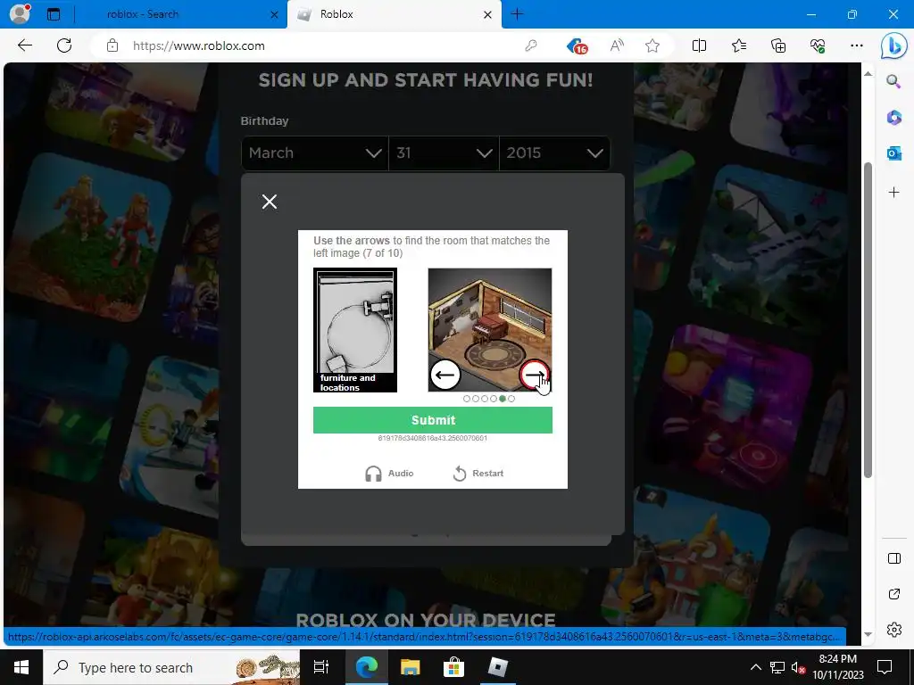Viewport: 914px width, 685px height.
Task: Show hidden system tray icons
Action: 755,667
